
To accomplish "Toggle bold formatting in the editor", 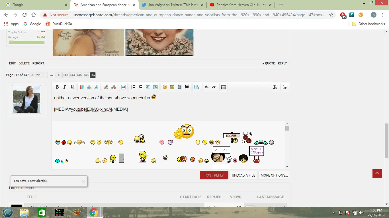I will (57, 87).
